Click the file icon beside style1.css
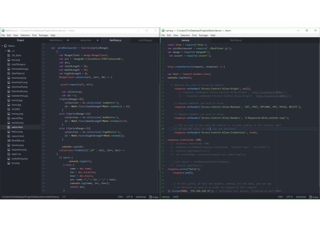 9,154
